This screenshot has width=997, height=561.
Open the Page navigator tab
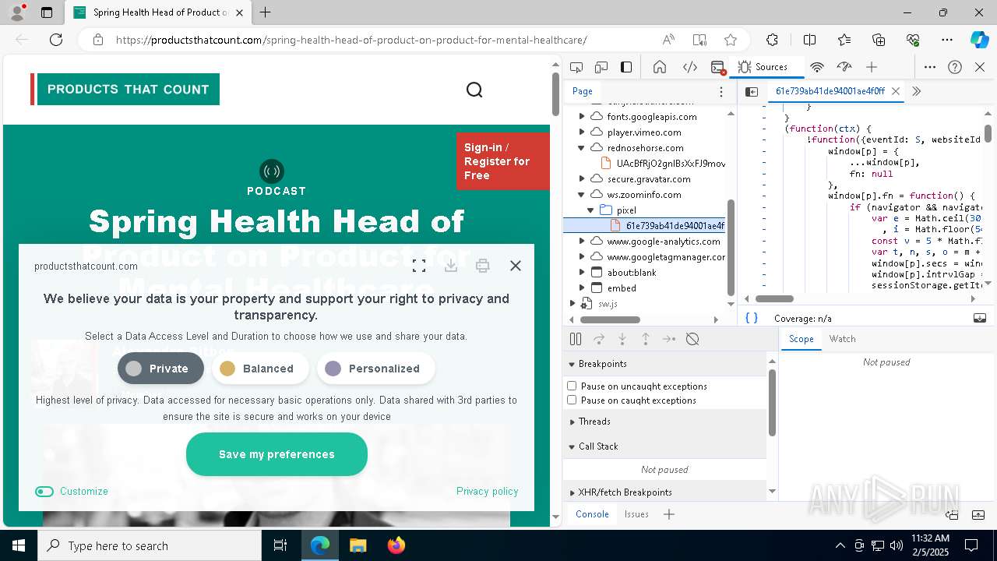coord(583,91)
